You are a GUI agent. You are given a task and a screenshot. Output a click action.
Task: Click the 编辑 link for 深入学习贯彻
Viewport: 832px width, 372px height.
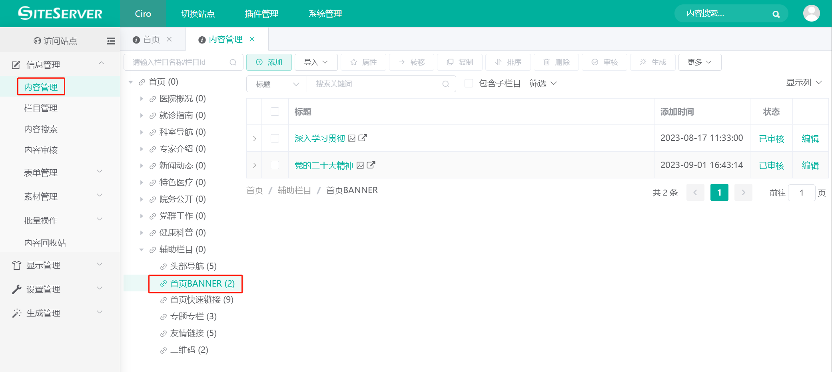[x=810, y=138]
